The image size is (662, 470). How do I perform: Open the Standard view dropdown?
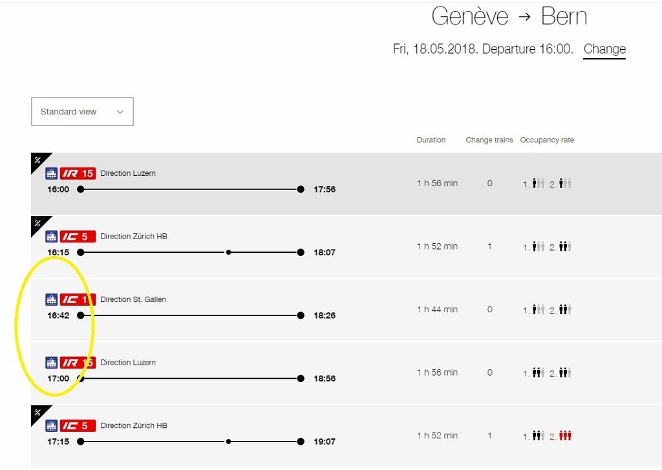click(x=82, y=111)
